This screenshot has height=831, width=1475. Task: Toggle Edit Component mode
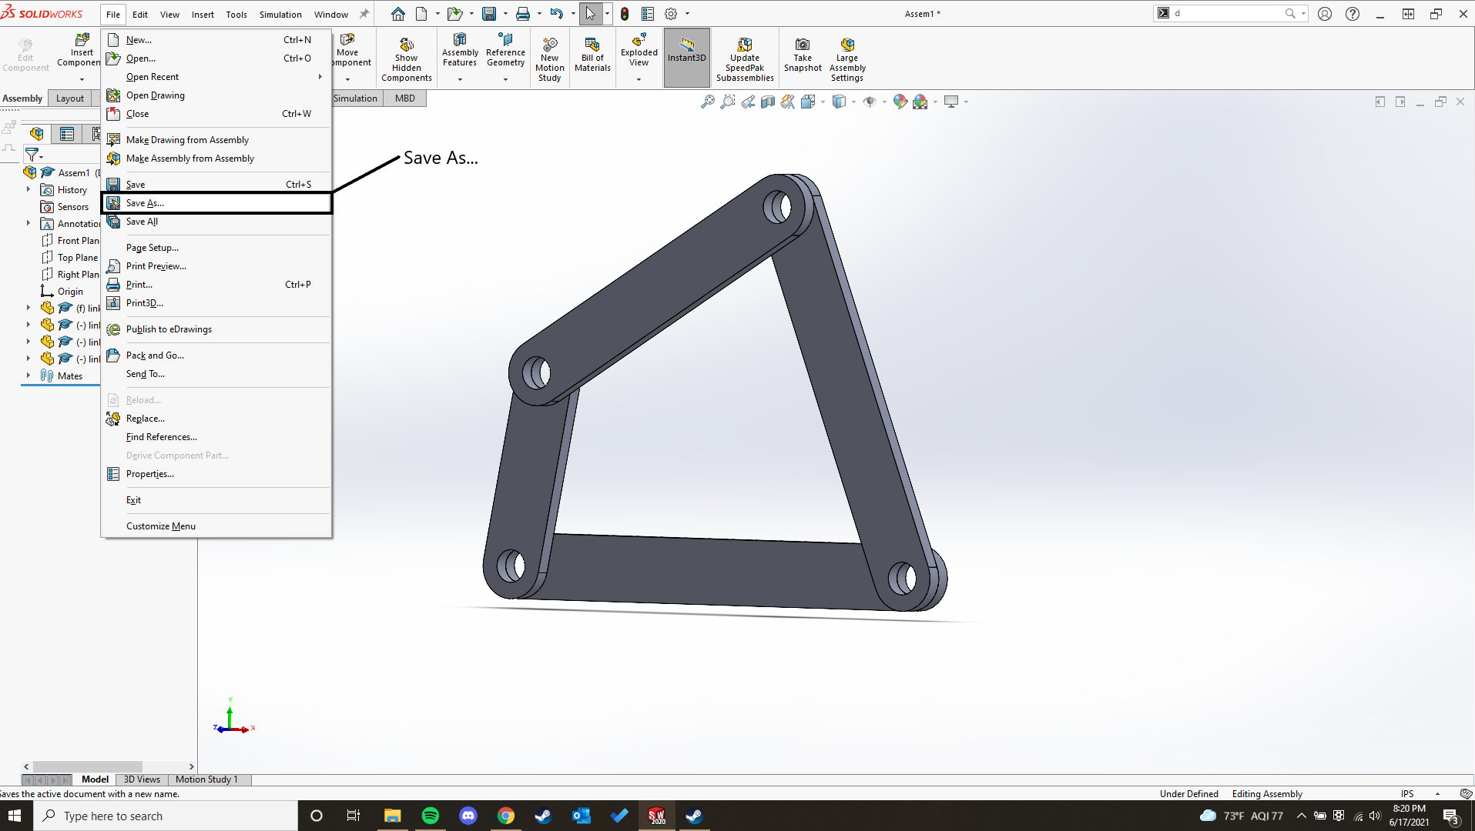point(25,54)
